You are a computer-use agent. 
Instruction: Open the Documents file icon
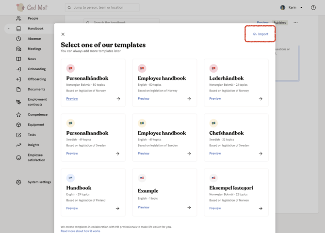click(x=18, y=90)
